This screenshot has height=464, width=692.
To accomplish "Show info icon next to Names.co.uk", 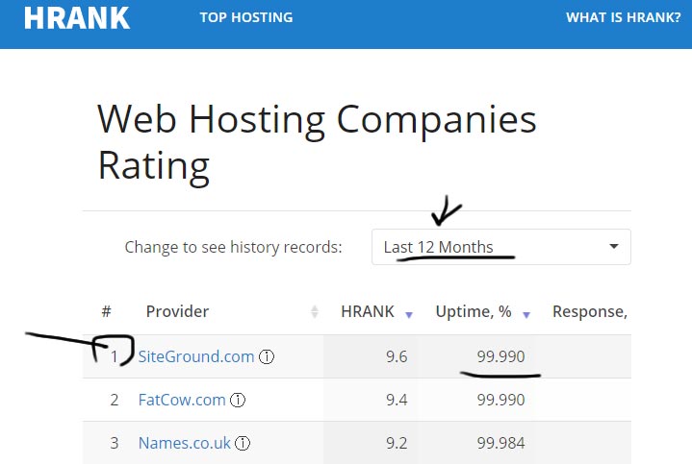I will [x=243, y=443].
